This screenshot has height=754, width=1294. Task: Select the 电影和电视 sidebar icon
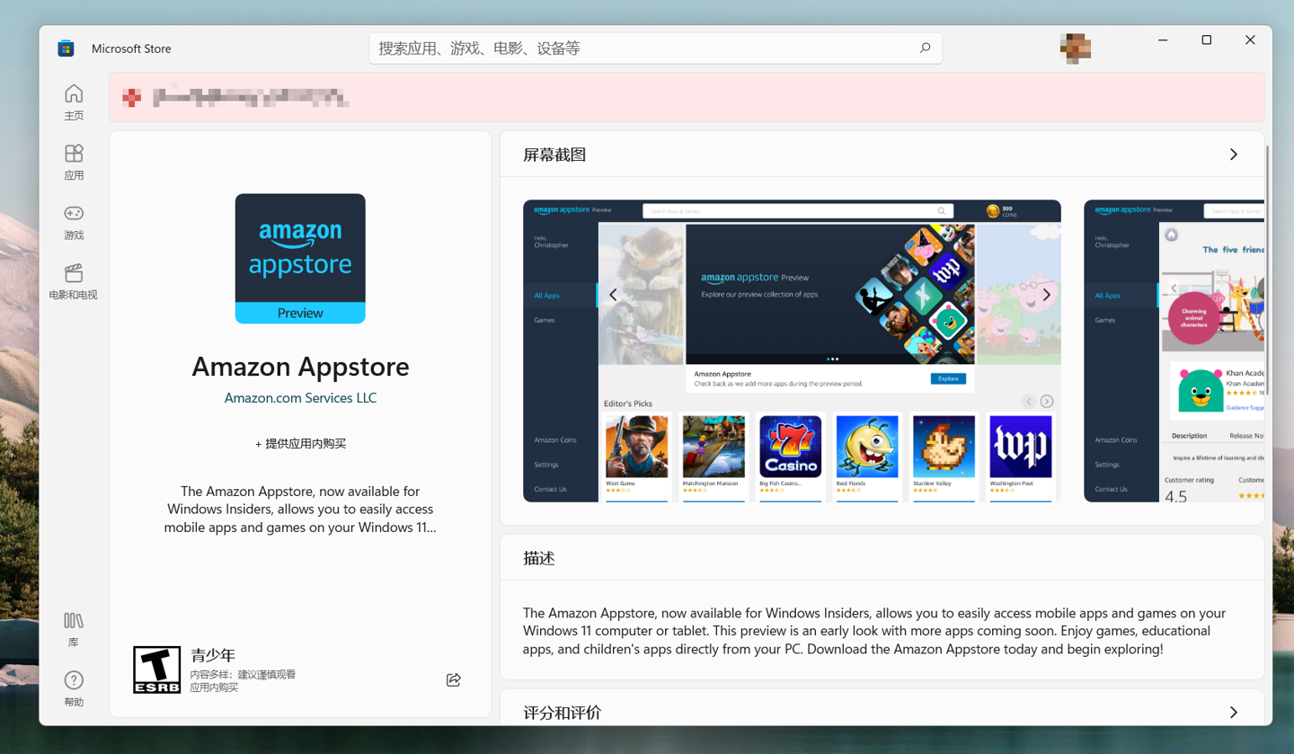[75, 280]
